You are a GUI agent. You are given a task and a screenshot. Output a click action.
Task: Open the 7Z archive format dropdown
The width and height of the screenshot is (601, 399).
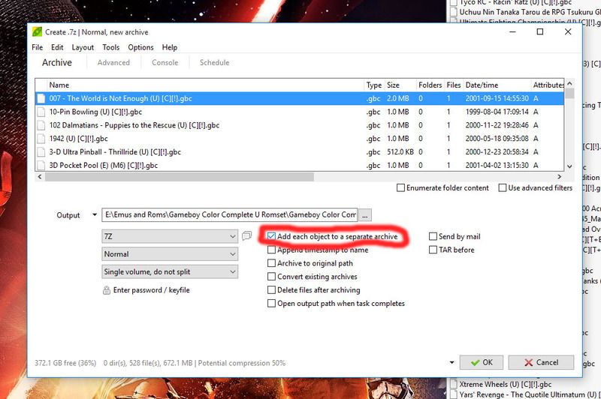tap(170, 236)
